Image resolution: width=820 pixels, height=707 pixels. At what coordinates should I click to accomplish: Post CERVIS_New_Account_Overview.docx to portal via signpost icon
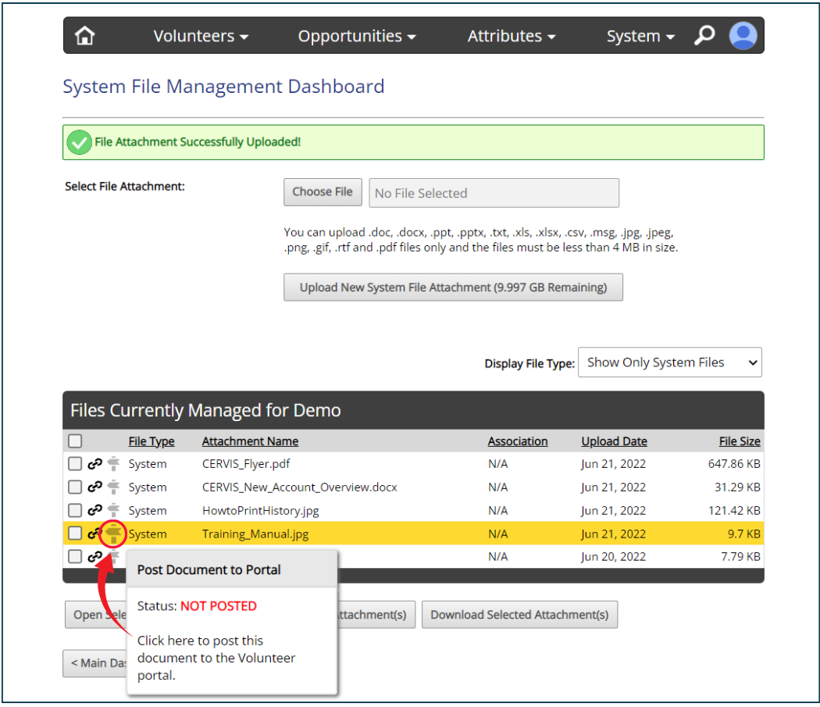tap(113, 487)
